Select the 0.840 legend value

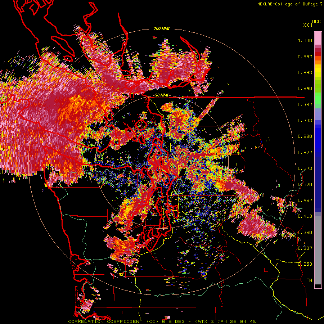[305, 89]
